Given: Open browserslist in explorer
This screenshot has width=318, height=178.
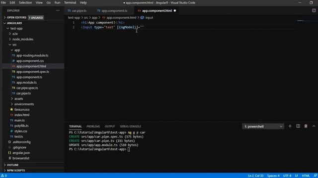Looking at the screenshot, I should pos(21,158).
